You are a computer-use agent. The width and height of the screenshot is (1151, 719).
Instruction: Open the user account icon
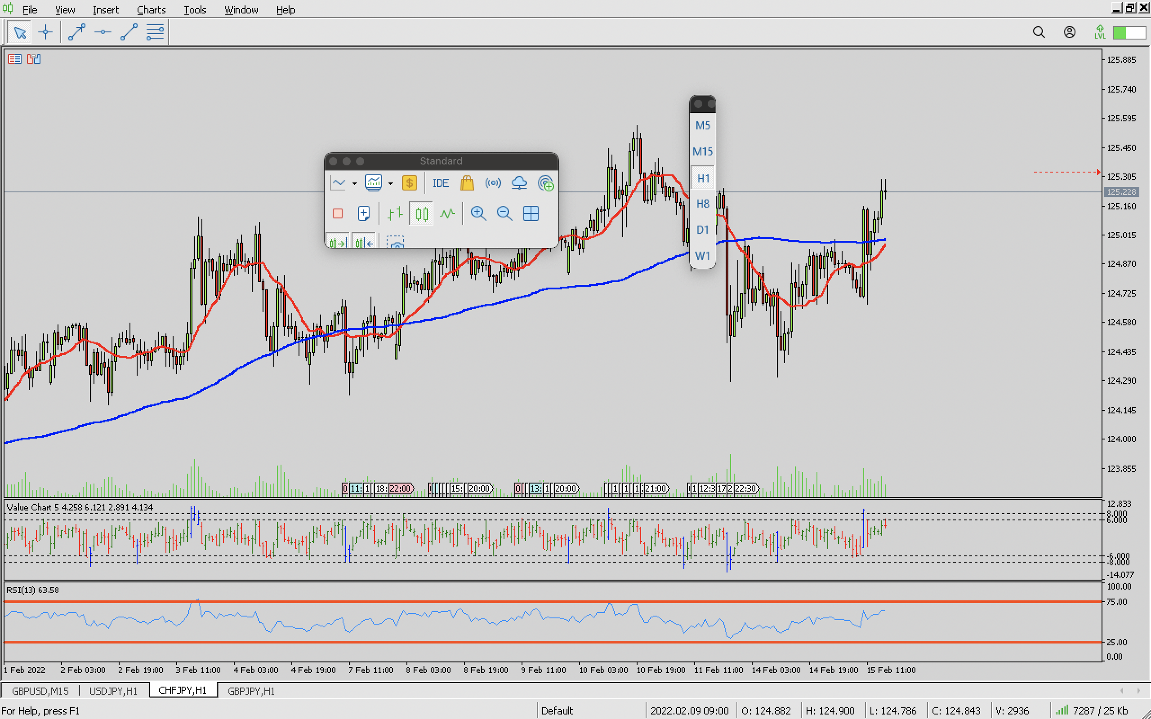[1070, 32]
